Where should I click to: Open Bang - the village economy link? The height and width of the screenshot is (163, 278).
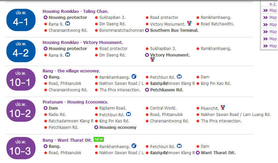[x=71, y=71]
